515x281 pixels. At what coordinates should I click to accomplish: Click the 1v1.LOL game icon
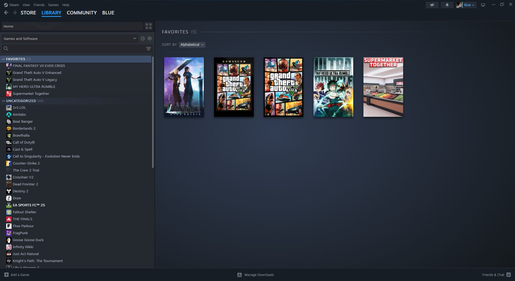[9, 108]
